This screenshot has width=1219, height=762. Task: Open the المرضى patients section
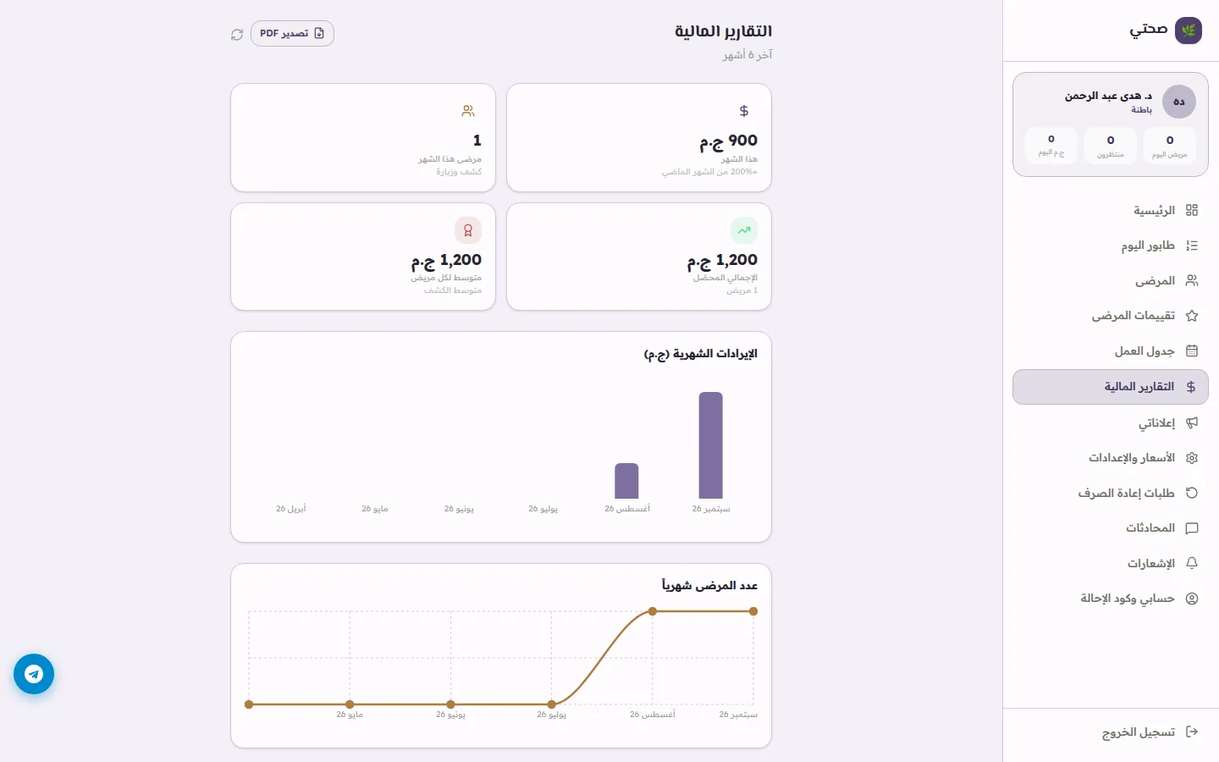(x=1111, y=280)
